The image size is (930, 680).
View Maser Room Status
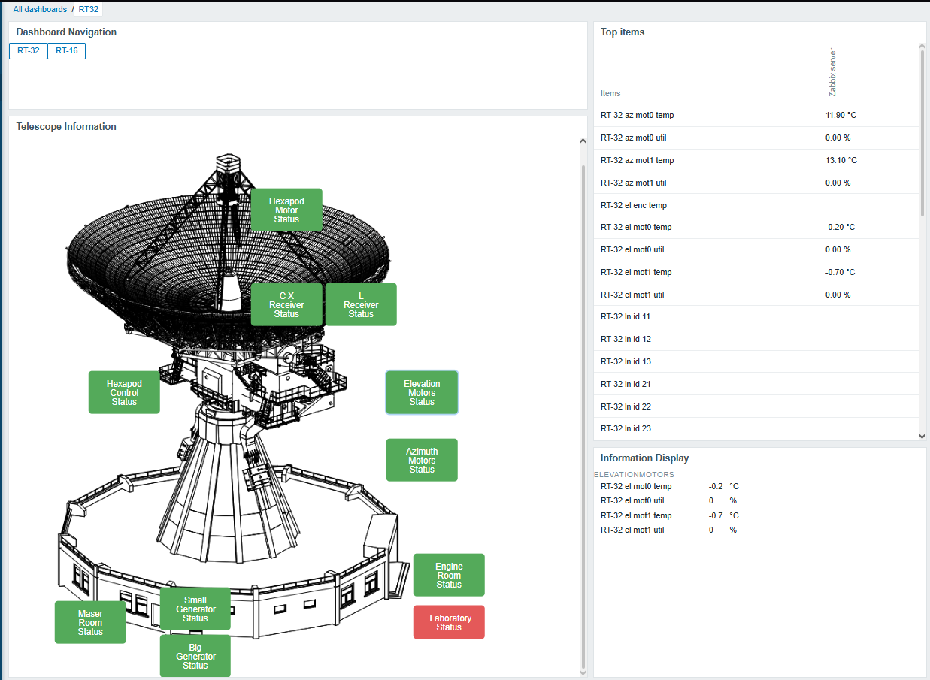90,622
